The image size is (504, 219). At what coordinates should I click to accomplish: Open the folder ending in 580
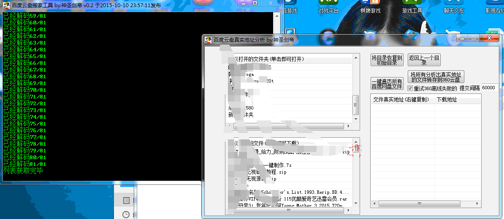(x=289, y=108)
